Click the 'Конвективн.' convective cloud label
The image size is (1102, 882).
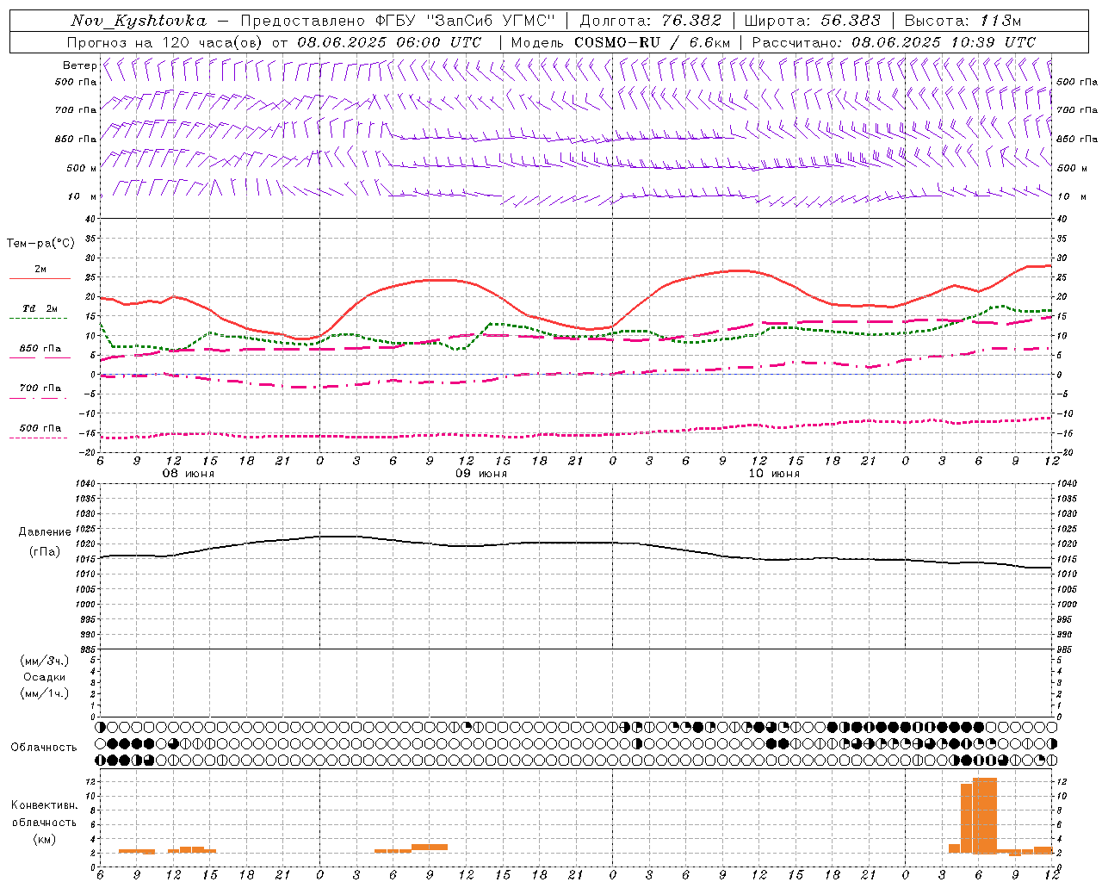tap(44, 805)
